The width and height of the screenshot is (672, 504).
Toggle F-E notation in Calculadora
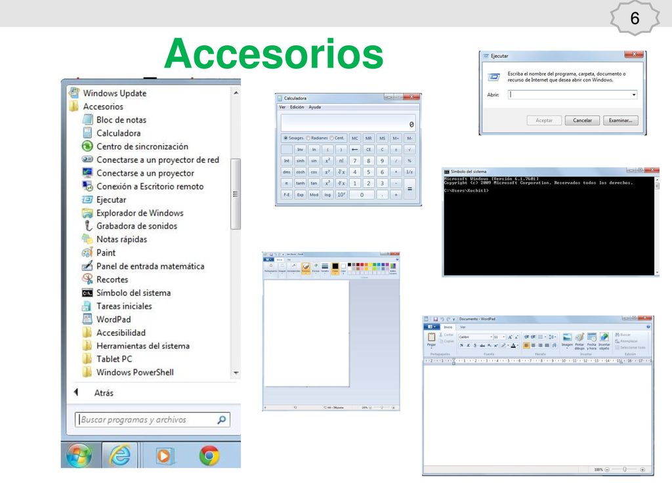pyautogui.click(x=287, y=194)
